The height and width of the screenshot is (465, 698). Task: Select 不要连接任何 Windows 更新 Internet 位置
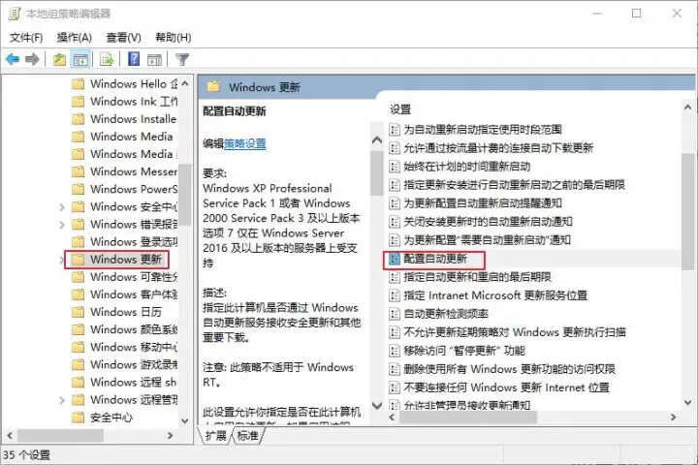506,388
